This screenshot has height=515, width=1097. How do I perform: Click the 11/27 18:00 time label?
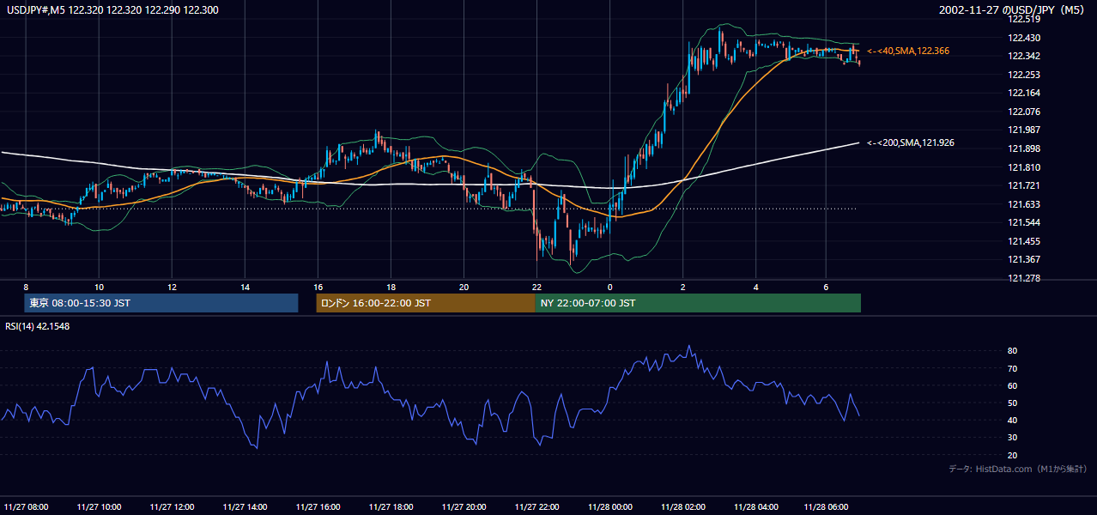click(x=391, y=506)
